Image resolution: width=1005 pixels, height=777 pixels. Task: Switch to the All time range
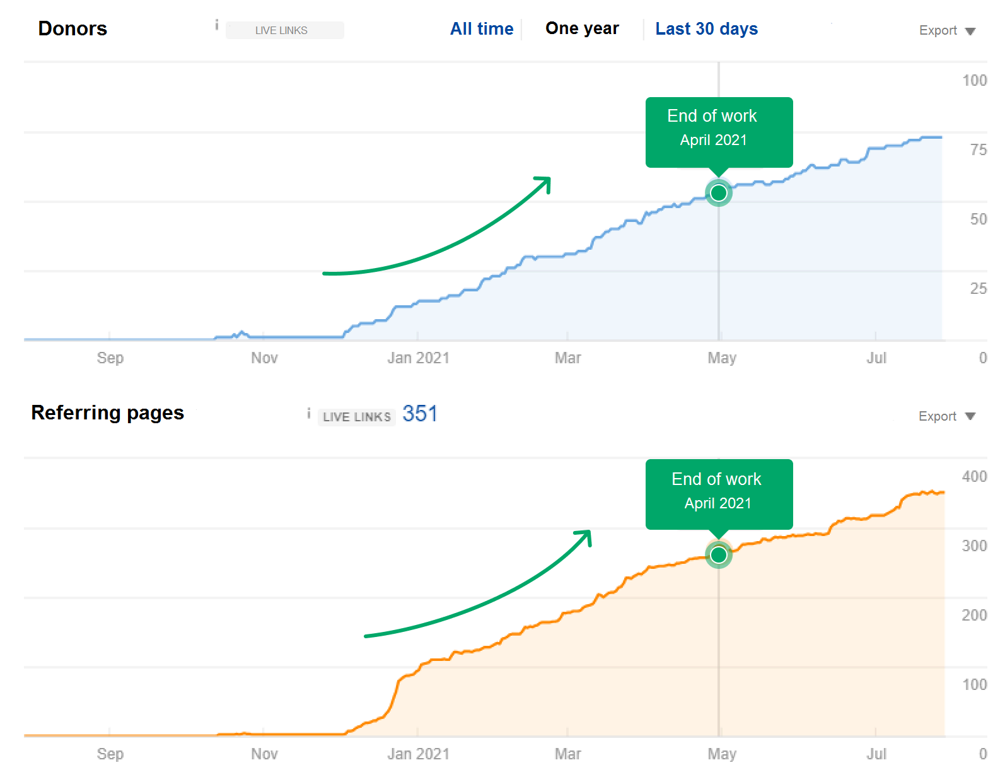click(x=482, y=29)
